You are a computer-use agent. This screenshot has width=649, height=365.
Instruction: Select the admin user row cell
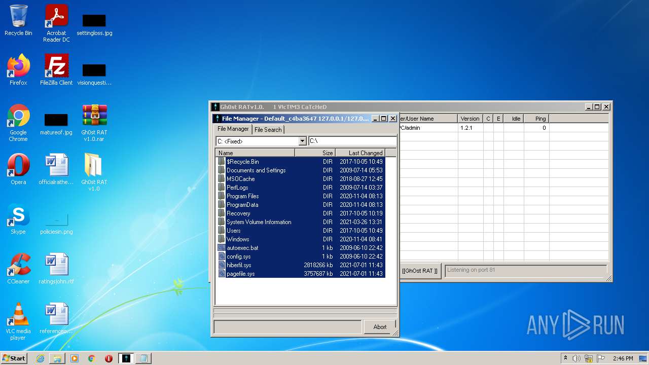[428, 128]
